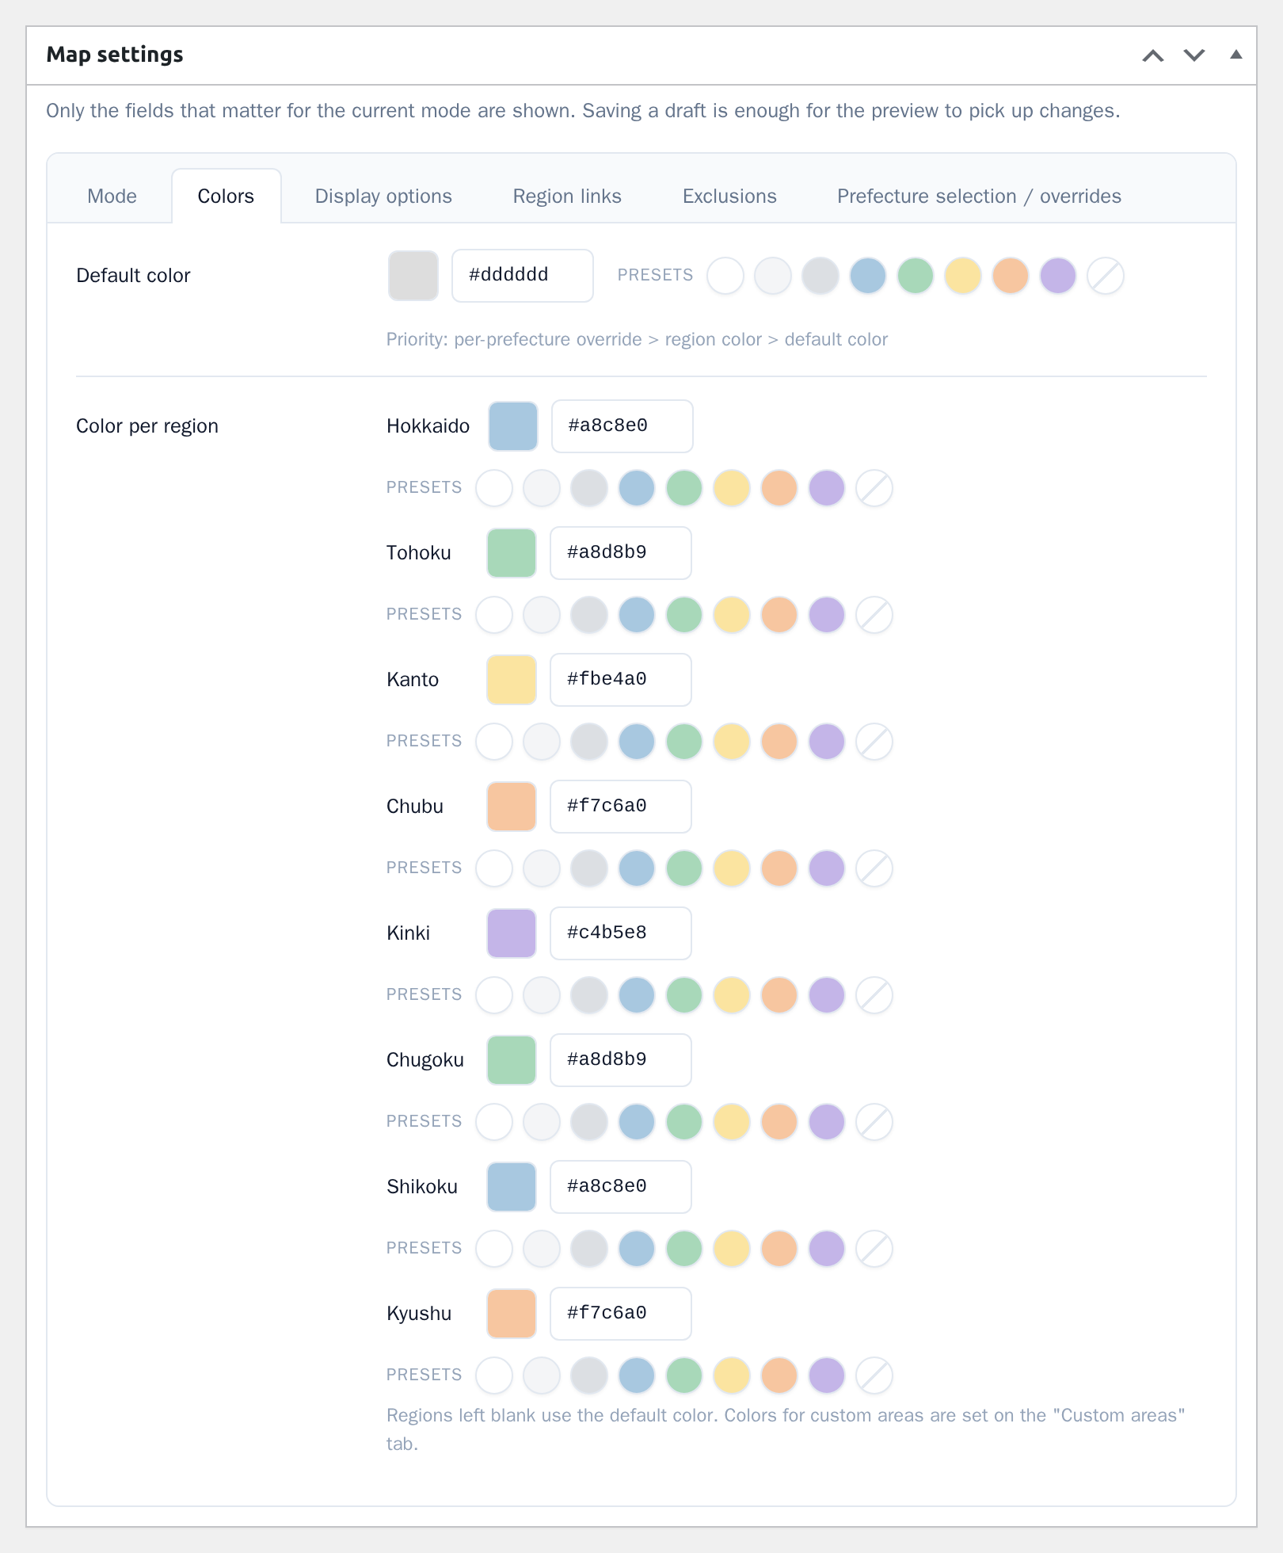Move Map settings panel up

pos(1153,55)
